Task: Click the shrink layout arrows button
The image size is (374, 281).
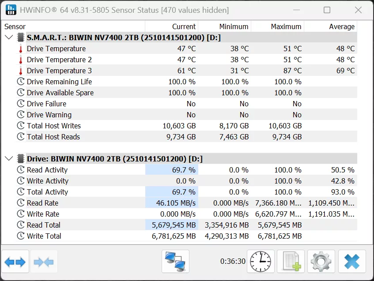Action: tap(44, 262)
